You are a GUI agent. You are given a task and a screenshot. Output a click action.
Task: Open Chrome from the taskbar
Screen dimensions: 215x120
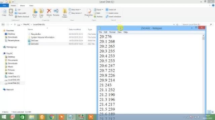click(52, 117)
